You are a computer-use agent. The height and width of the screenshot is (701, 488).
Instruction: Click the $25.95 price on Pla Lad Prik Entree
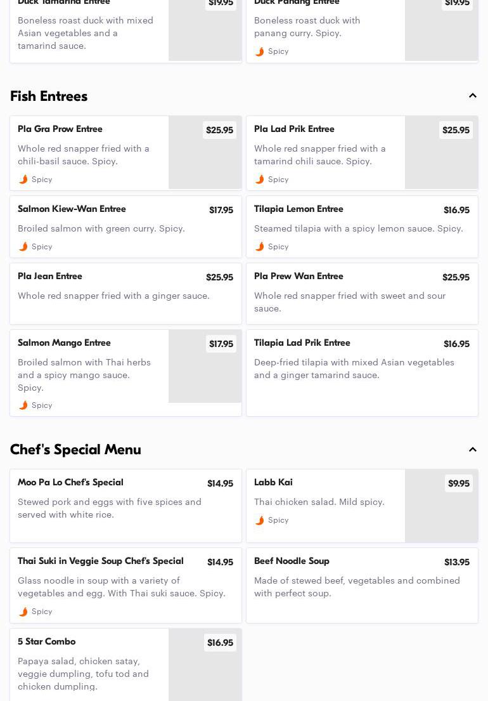[x=456, y=130]
